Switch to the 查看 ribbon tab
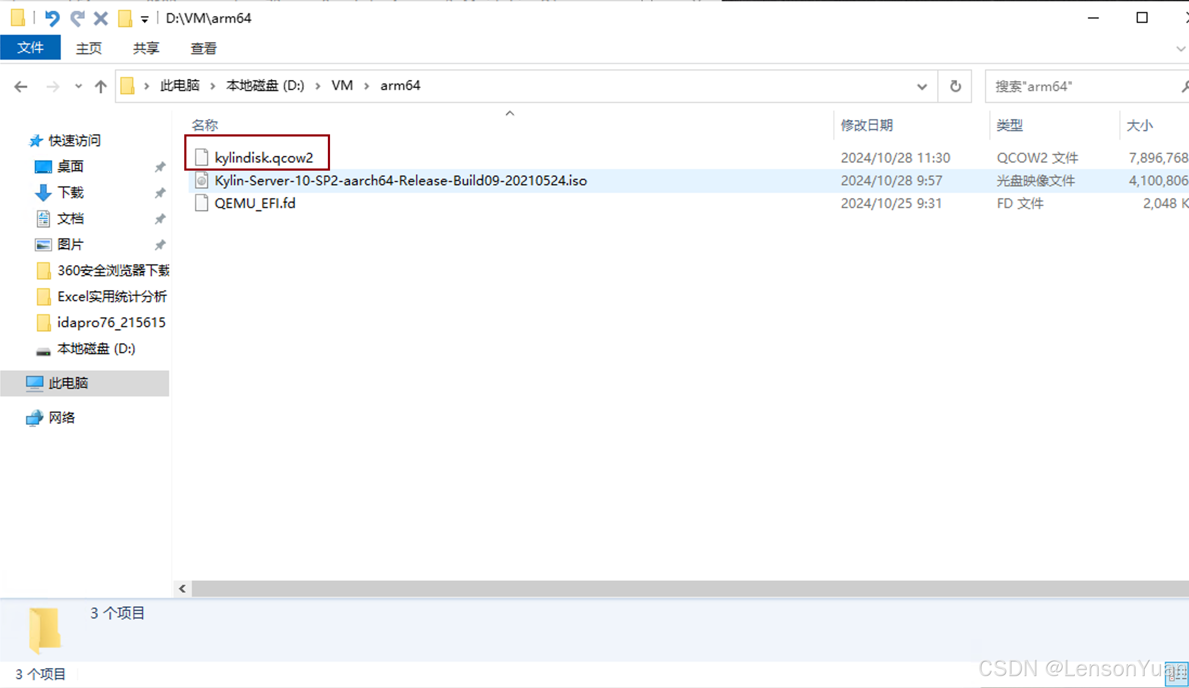 click(203, 48)
